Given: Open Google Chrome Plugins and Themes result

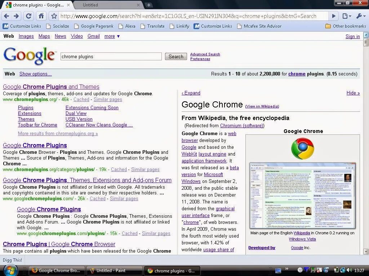Looking at the screenshot, I should (x=51, y=87).
